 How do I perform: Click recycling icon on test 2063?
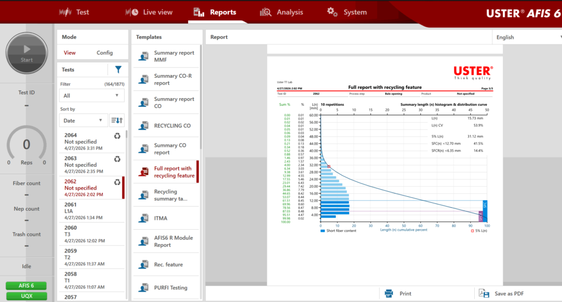117,159
